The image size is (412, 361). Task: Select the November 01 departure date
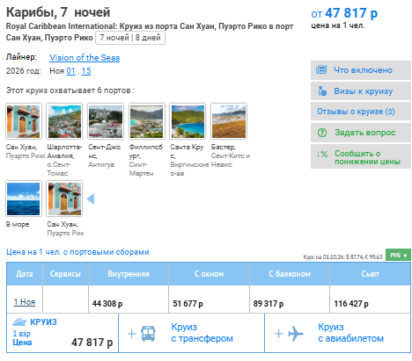pyautogui.click(x=70, y=71)
